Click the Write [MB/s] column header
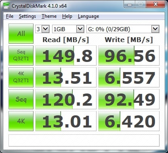The width and height of the screenshot is (168, 153). pos(129,40)
